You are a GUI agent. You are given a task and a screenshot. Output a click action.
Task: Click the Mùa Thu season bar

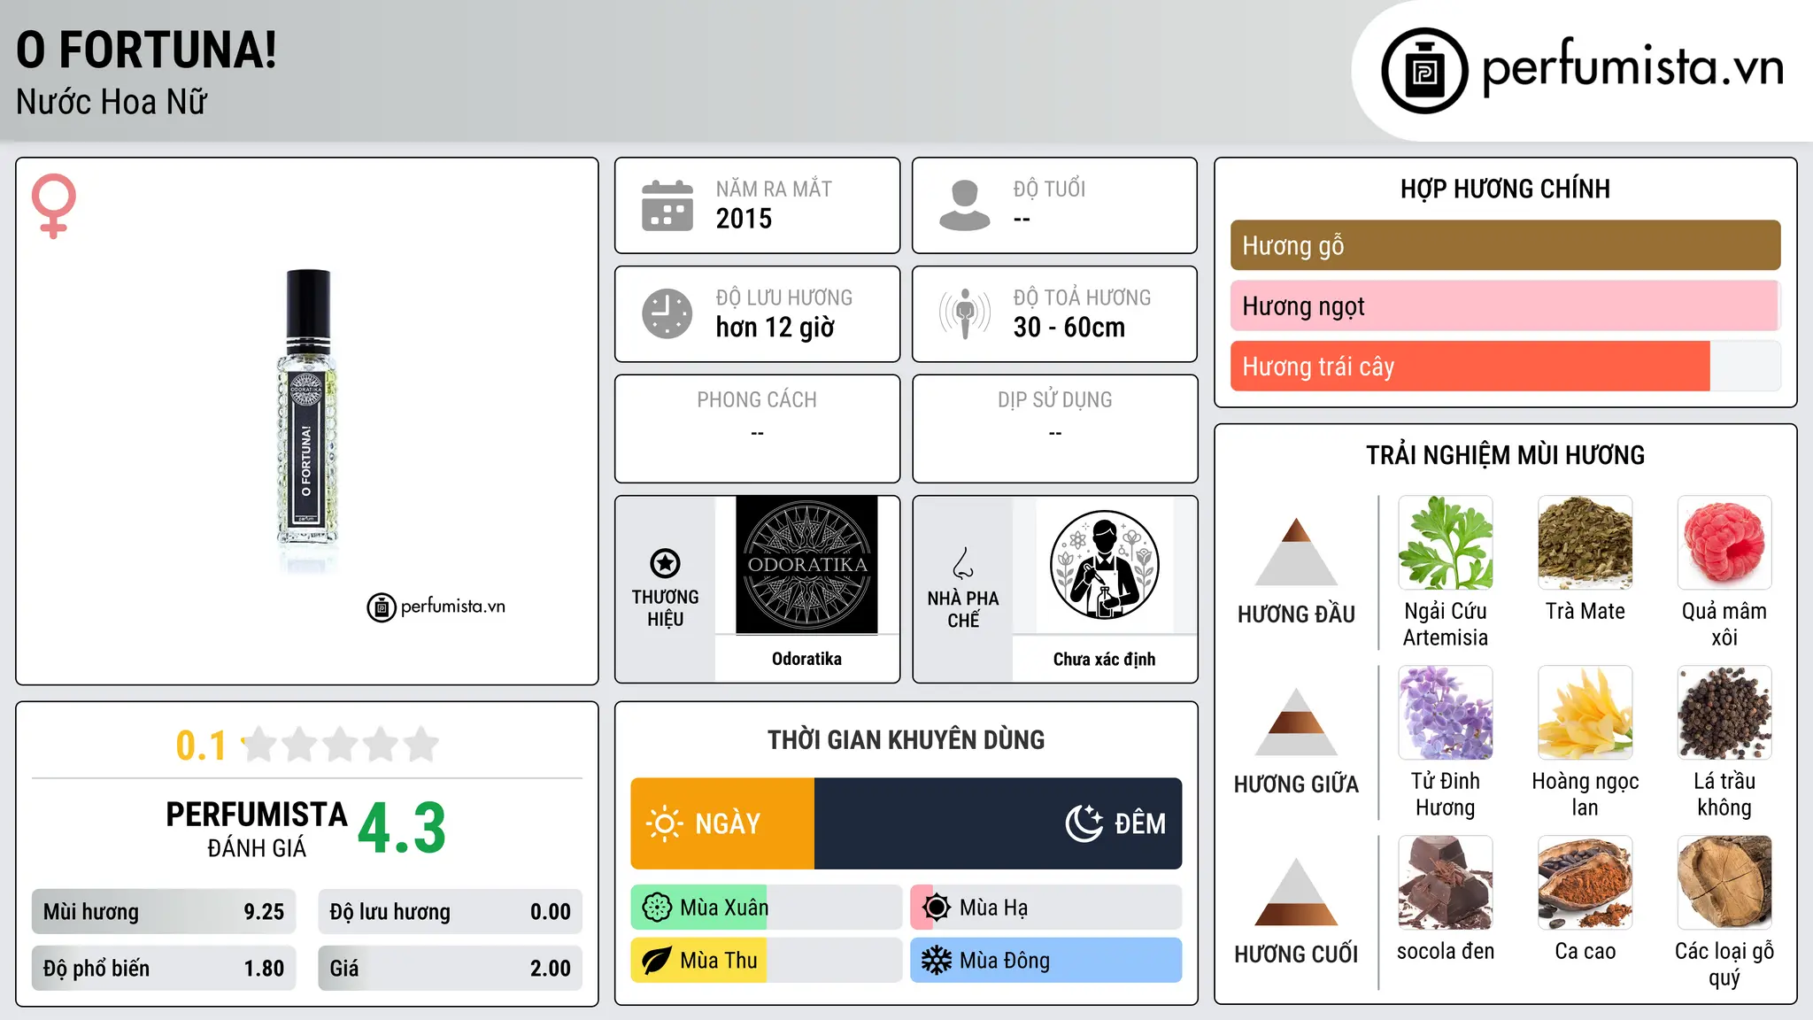point(766,961)
